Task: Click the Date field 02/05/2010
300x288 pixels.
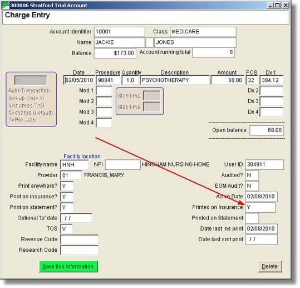Action: (x=79, y=80)
